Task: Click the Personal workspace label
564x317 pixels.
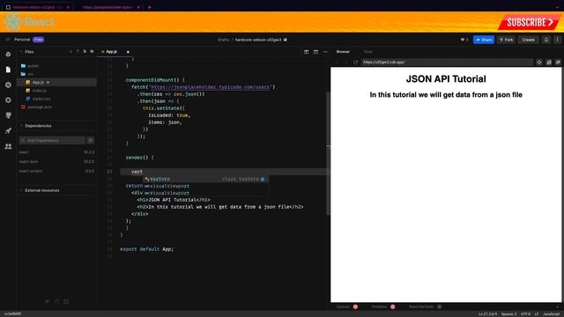Action: tap(22, 40)
